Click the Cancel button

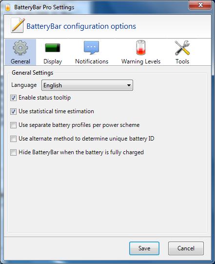(186, 248)
